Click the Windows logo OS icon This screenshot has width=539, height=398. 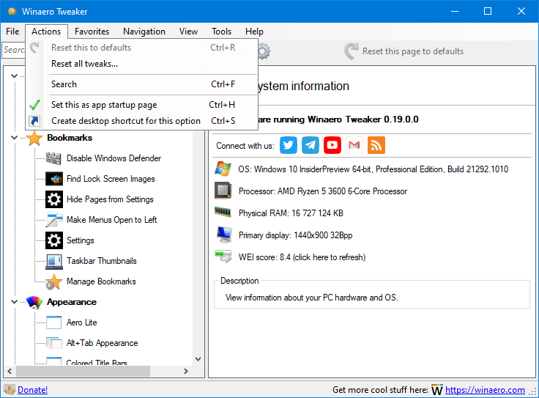coord(223,169)
